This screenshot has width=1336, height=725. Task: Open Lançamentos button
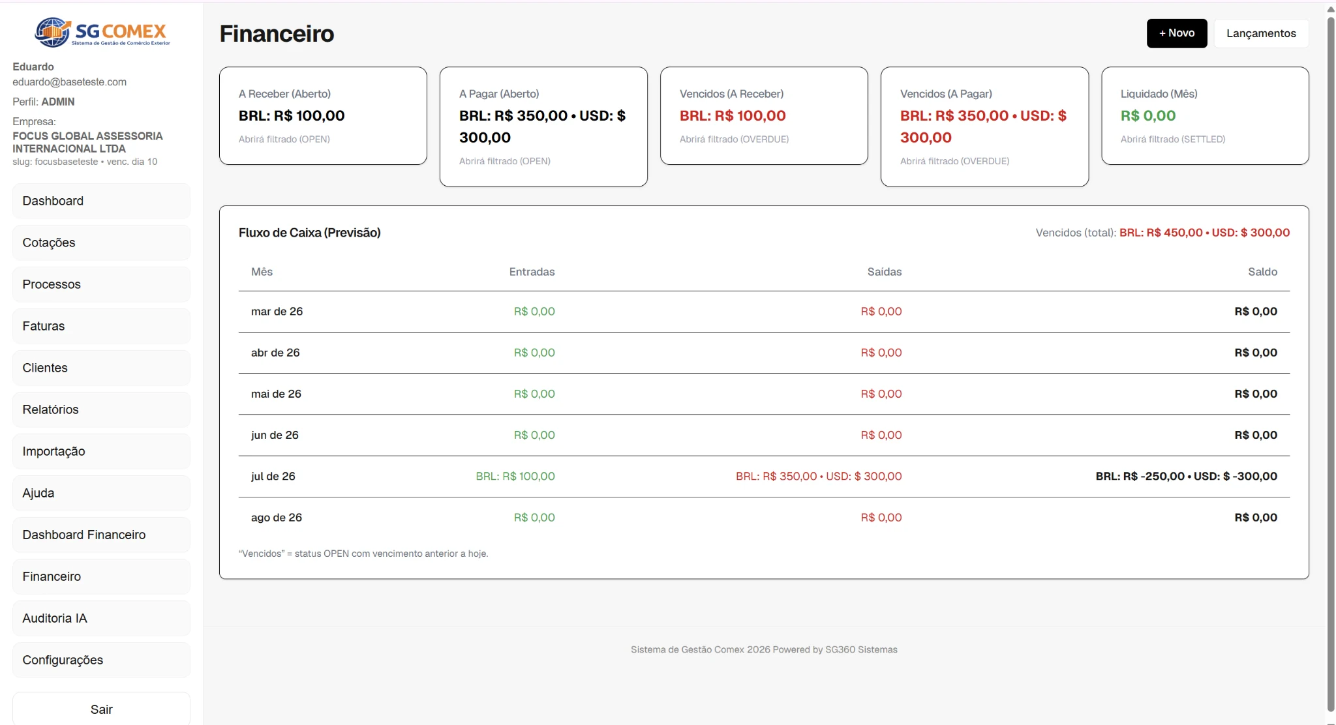pos(1261,33)
